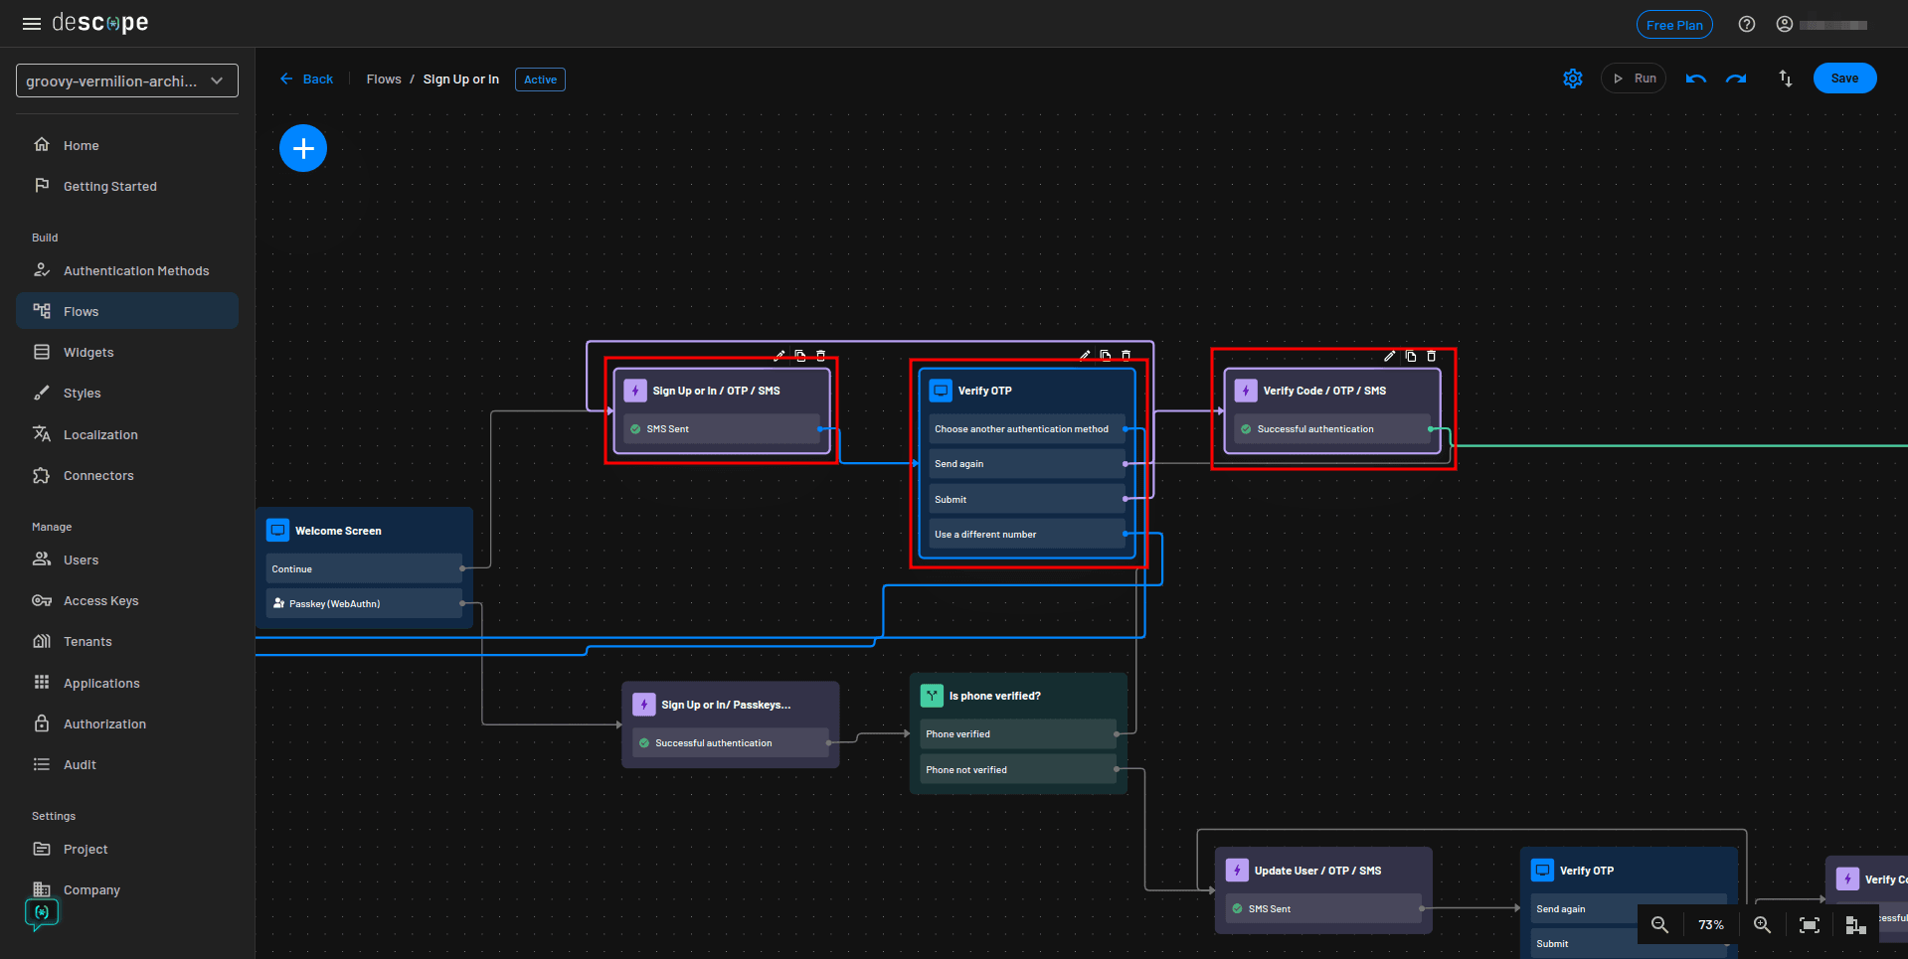The height and width of the screenshot is (959, 1908).
Task: Open the edit pencil on Verify OTP node
Action: (x=1084, y=355)
